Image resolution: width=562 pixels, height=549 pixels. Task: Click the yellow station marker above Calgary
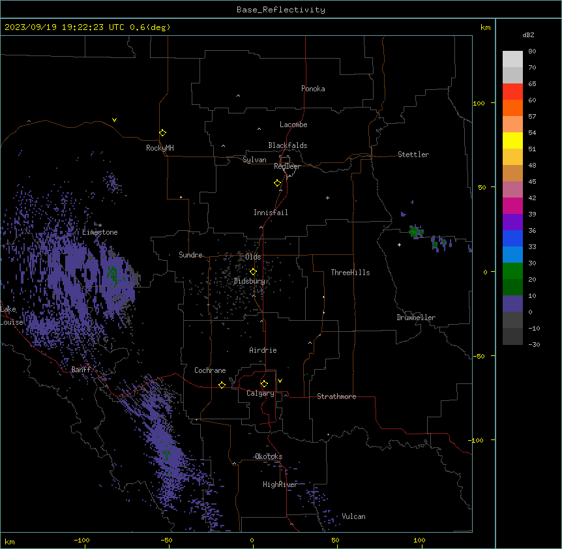pyautogui.click(x=265, y=384)
